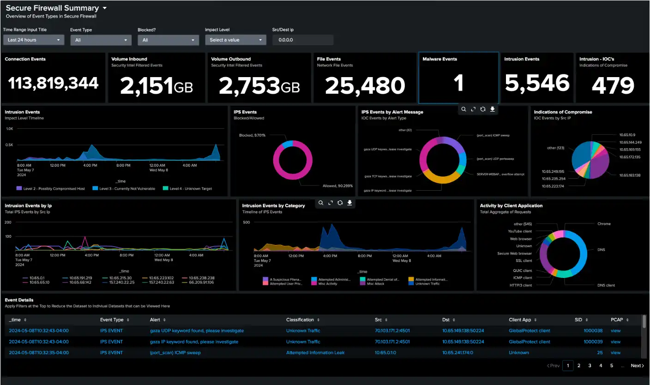The height and width of the screenshot is (385, 650).
Task: Download Intrusion Events by Category panel data
Action: click(x=350, y=203)
